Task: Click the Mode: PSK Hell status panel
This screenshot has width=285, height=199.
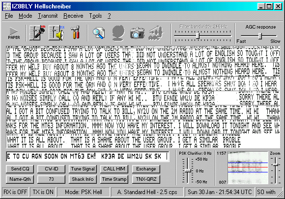Action: click(x=84, y=192)
